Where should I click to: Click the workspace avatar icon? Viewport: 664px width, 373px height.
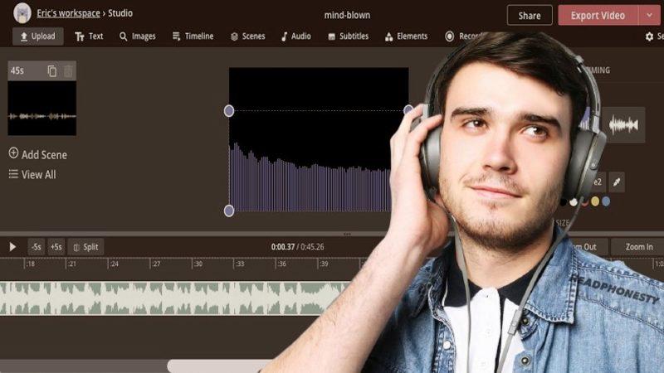click(x=22, y=13)
